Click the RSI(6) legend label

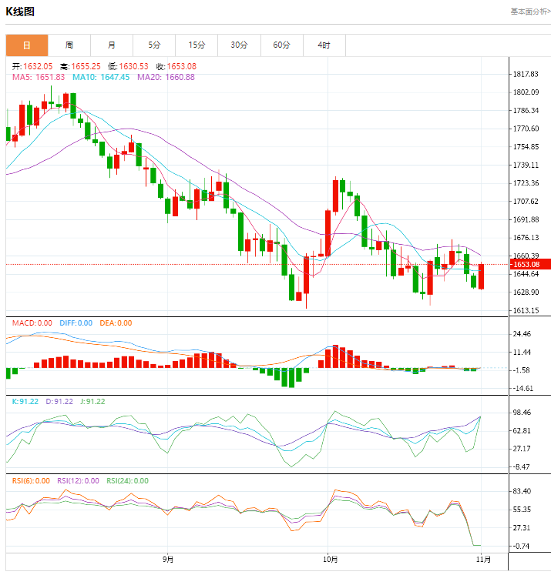click(31, 481)
